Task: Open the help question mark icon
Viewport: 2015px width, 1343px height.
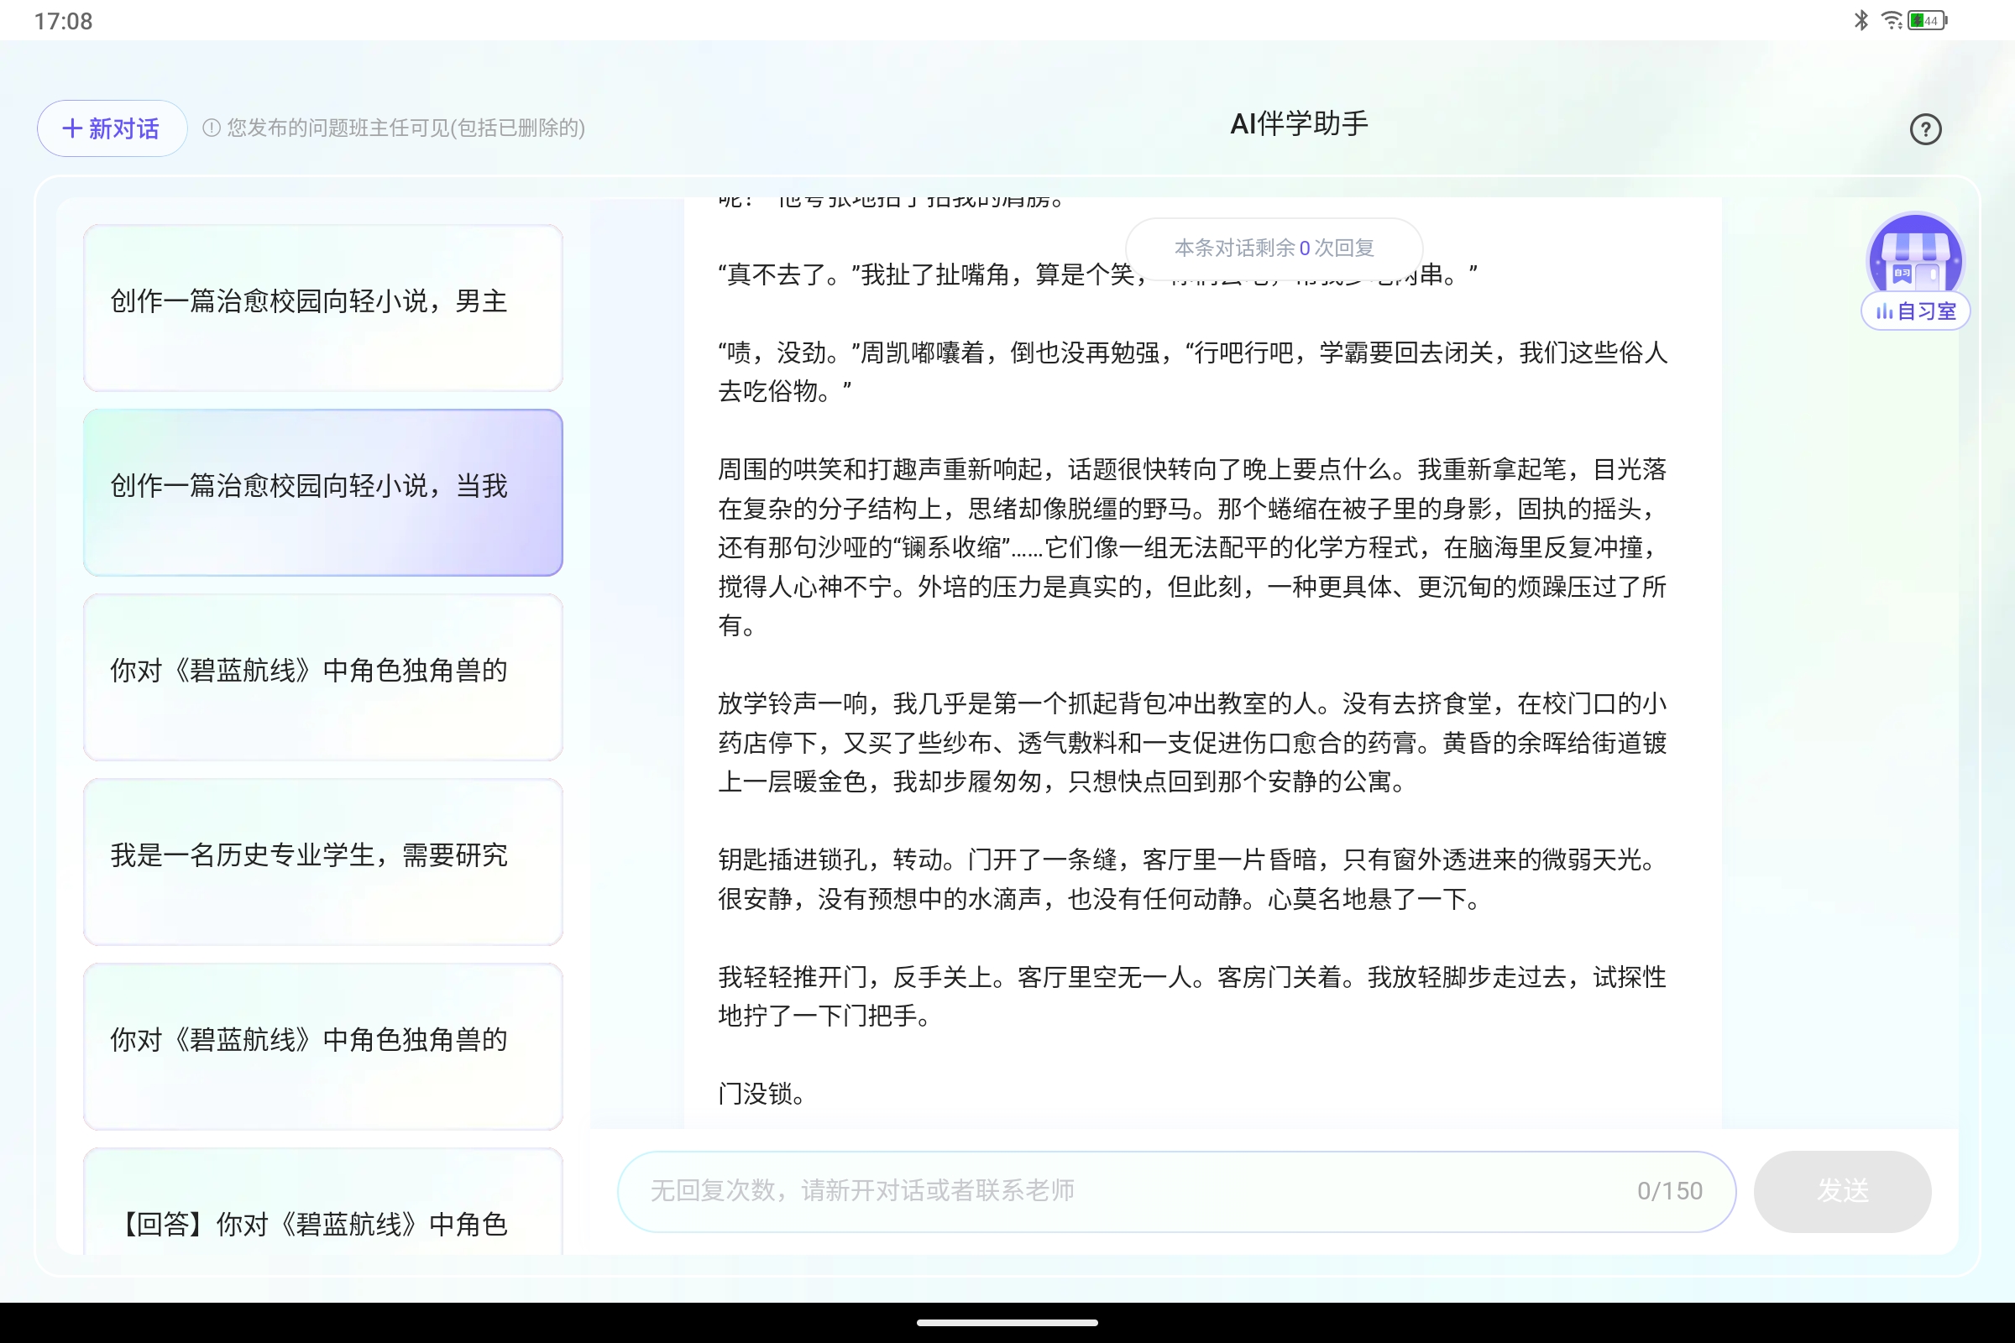Action: (1925, 129)
